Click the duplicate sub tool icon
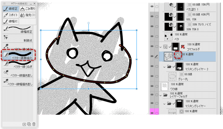The width and height of the screenshot is (223, 129). point(29,124)
